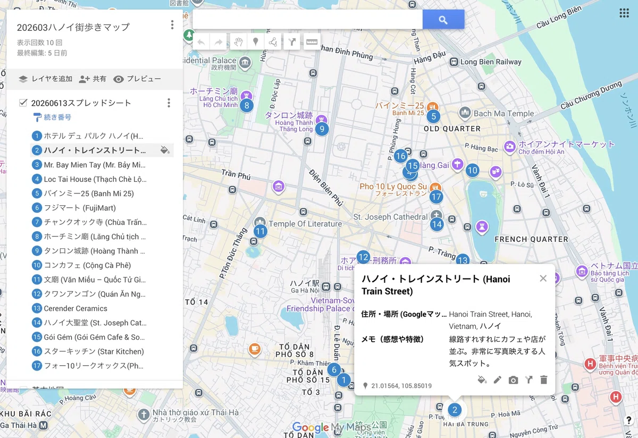Viewport: 638px width, 438px height.
Task: Select list item バインミー25 (Banh Mi 25)
Action: [103, 193]
